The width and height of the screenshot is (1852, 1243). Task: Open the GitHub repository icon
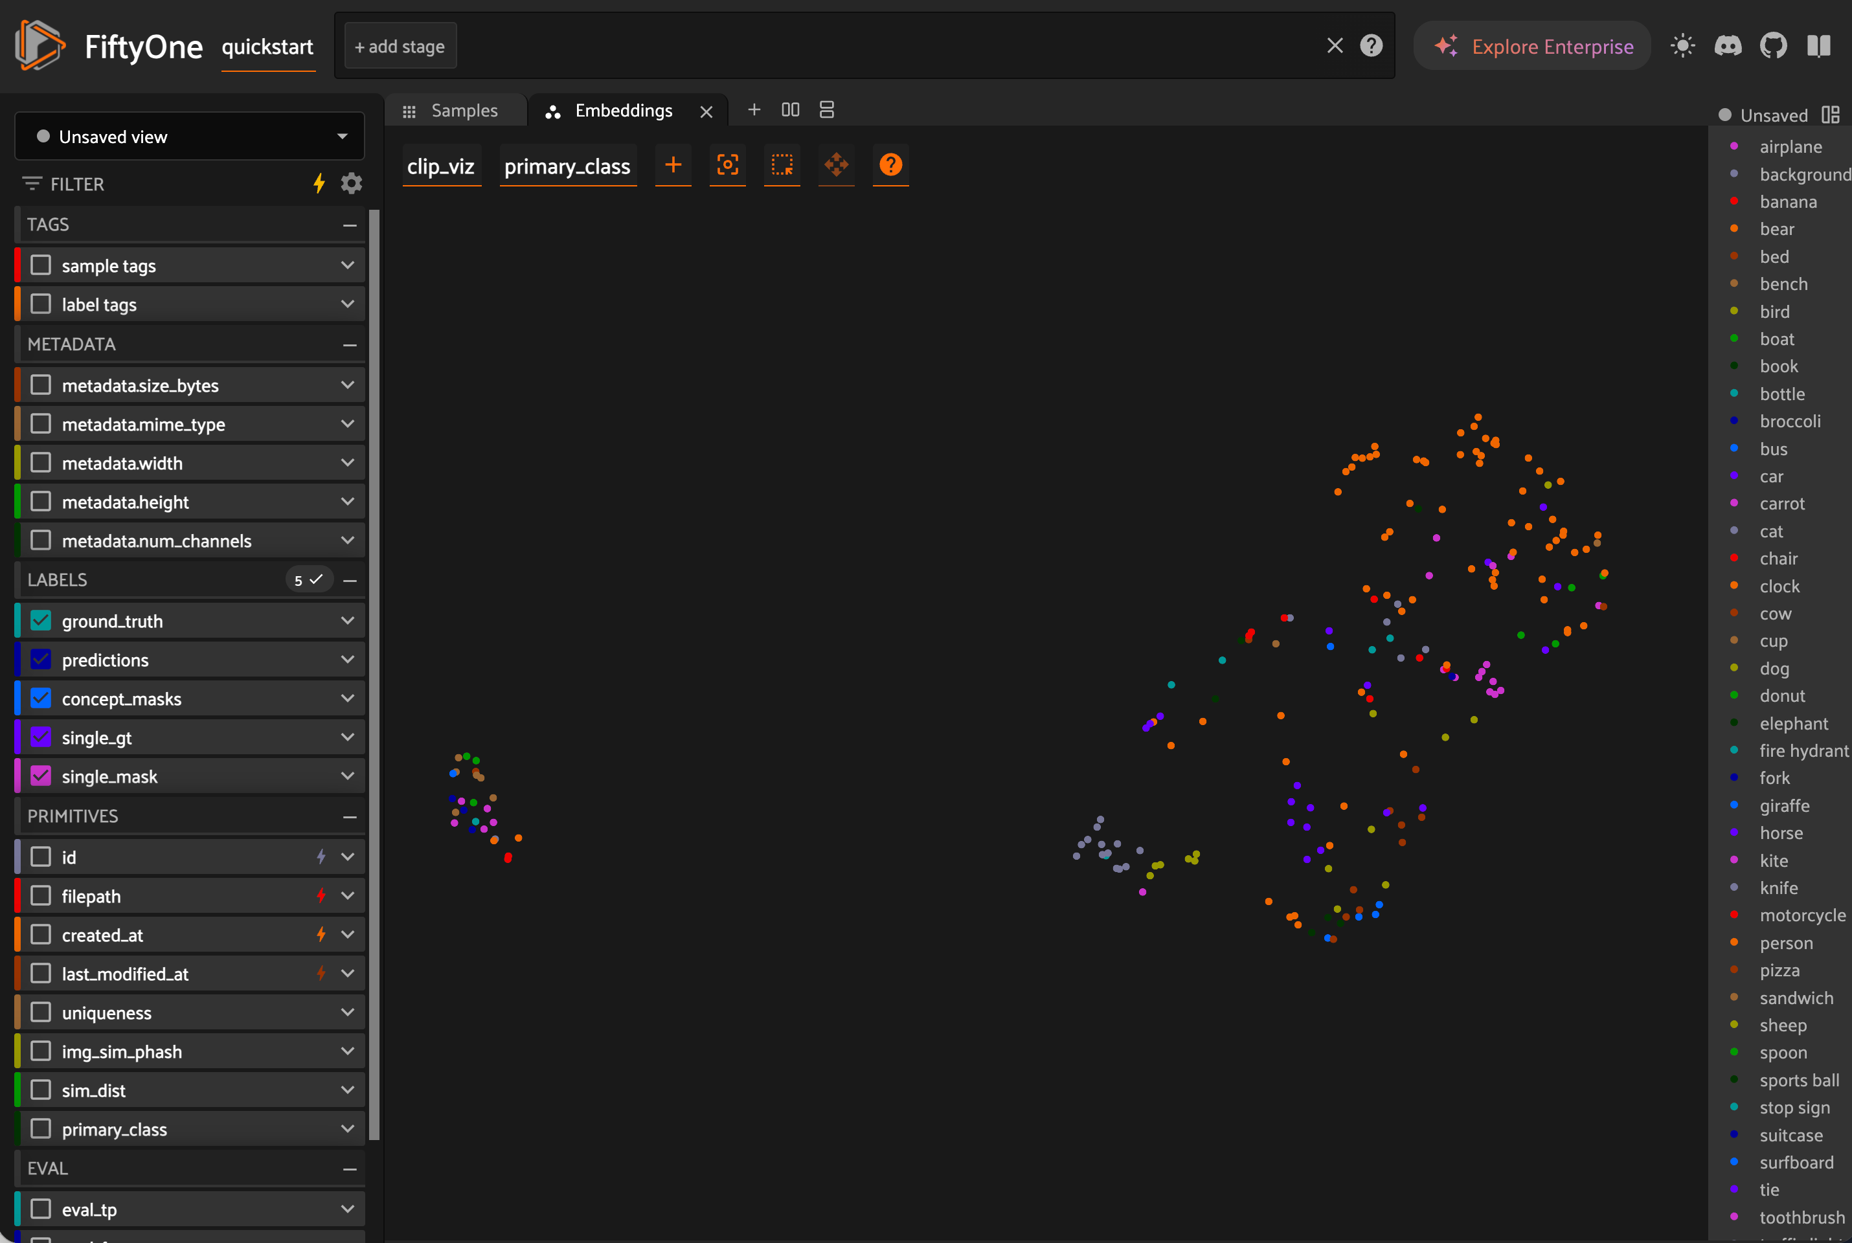tap(1774, 46)
